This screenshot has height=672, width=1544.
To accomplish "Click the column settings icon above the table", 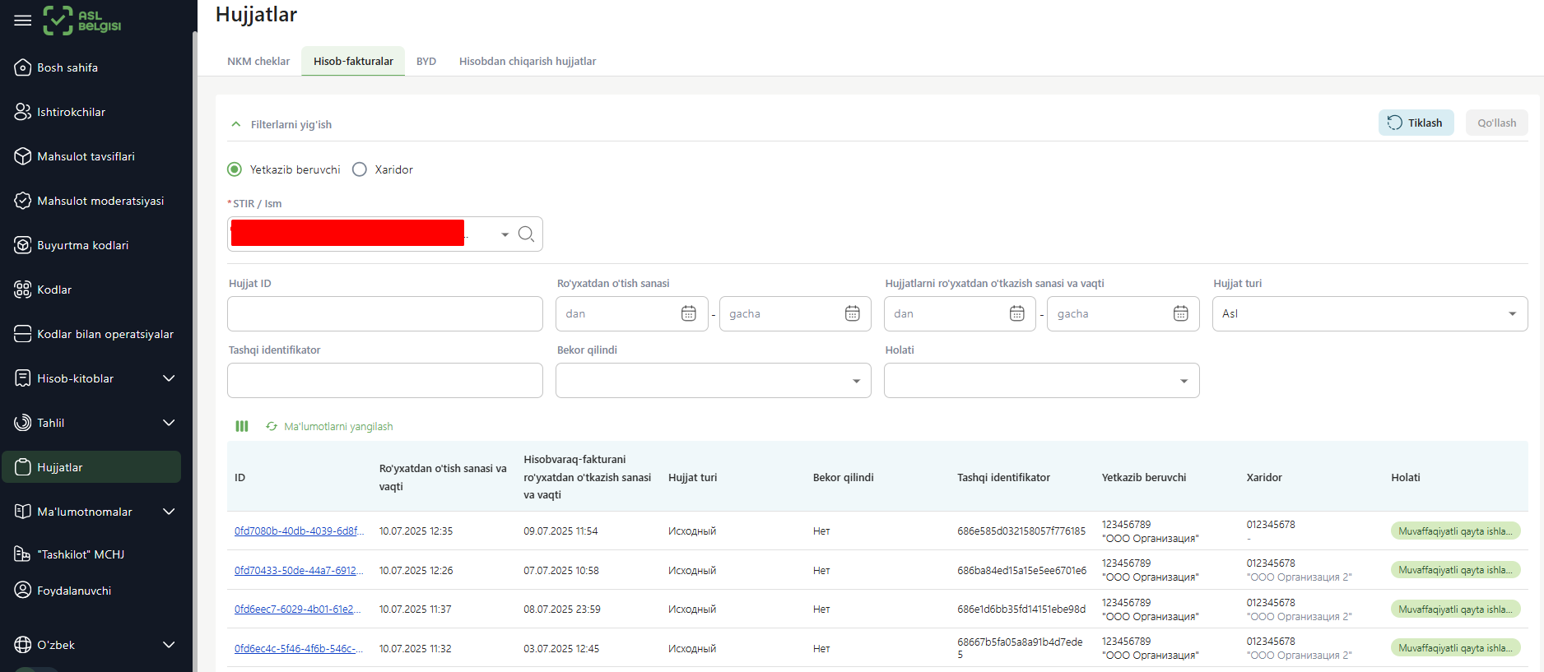I will tap(242, 426).
